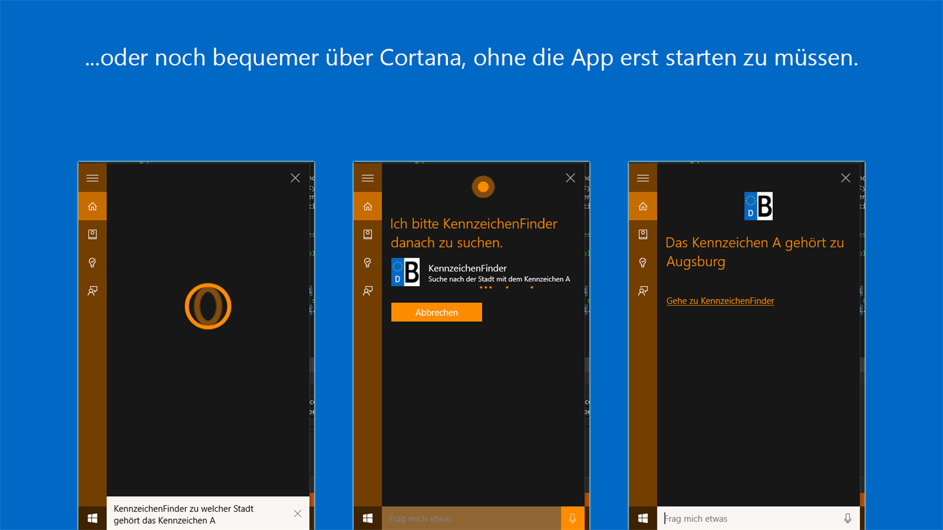
Task: Open Feedback icon in middle Cortana panel
Action: click(367, 291)
